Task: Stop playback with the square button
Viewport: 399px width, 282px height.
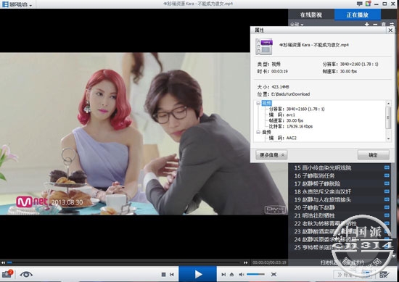Action: (164, 274)
